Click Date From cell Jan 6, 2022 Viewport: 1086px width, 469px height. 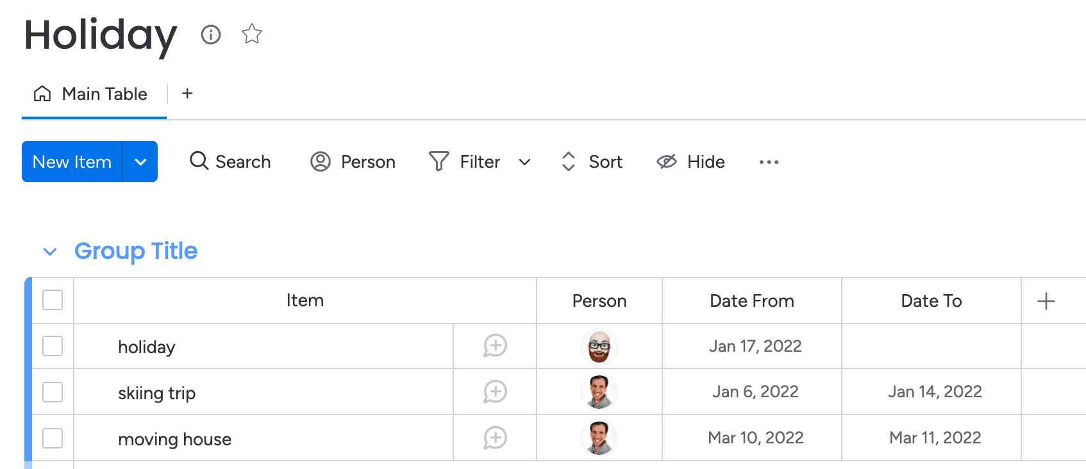pos(752,391)
